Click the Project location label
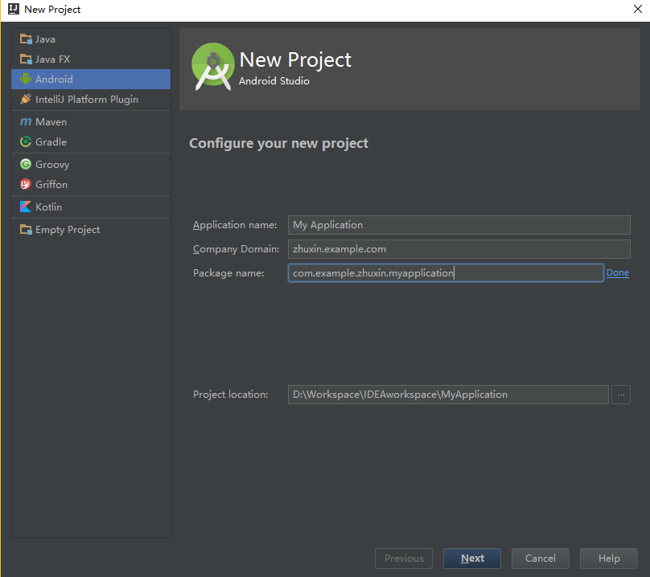 (231, 395)
